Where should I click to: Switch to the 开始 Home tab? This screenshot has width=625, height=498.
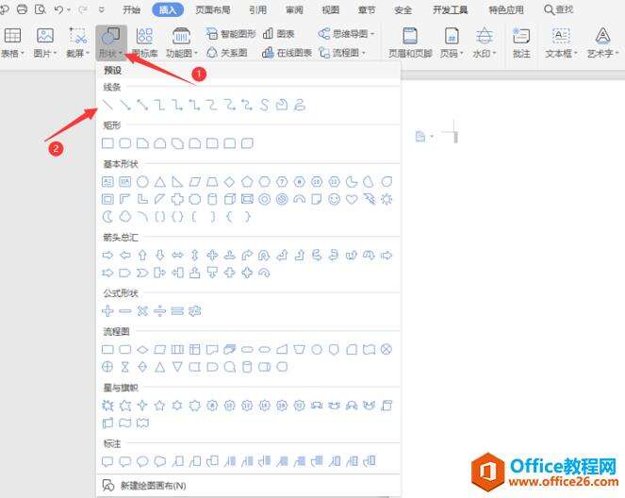click(131, 9)
